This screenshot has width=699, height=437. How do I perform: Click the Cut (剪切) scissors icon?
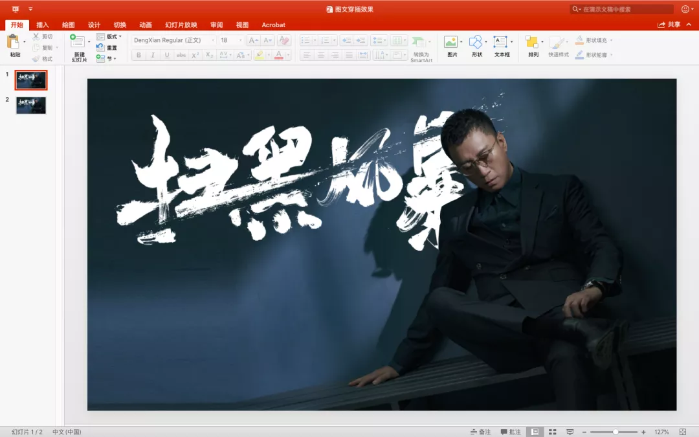[36, 36]
